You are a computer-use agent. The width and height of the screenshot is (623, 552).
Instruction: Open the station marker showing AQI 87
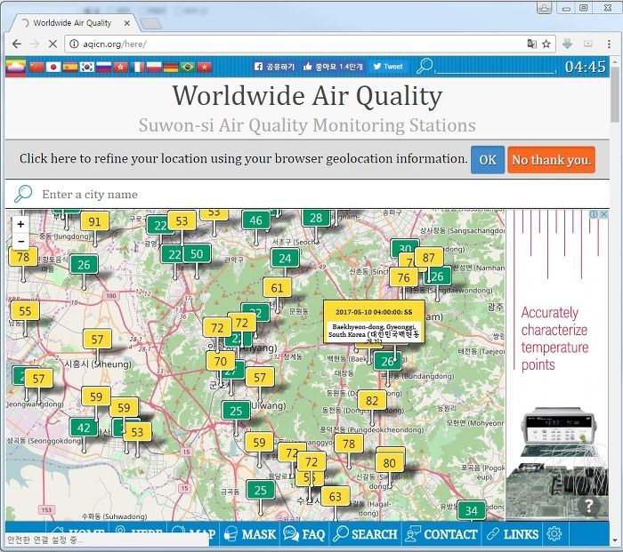click(x=428, y=258)
